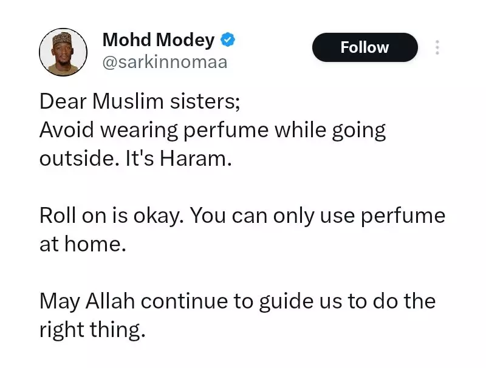
Task: Follow the account @sarkinnomaa
Action: click(x=364, y=47)
